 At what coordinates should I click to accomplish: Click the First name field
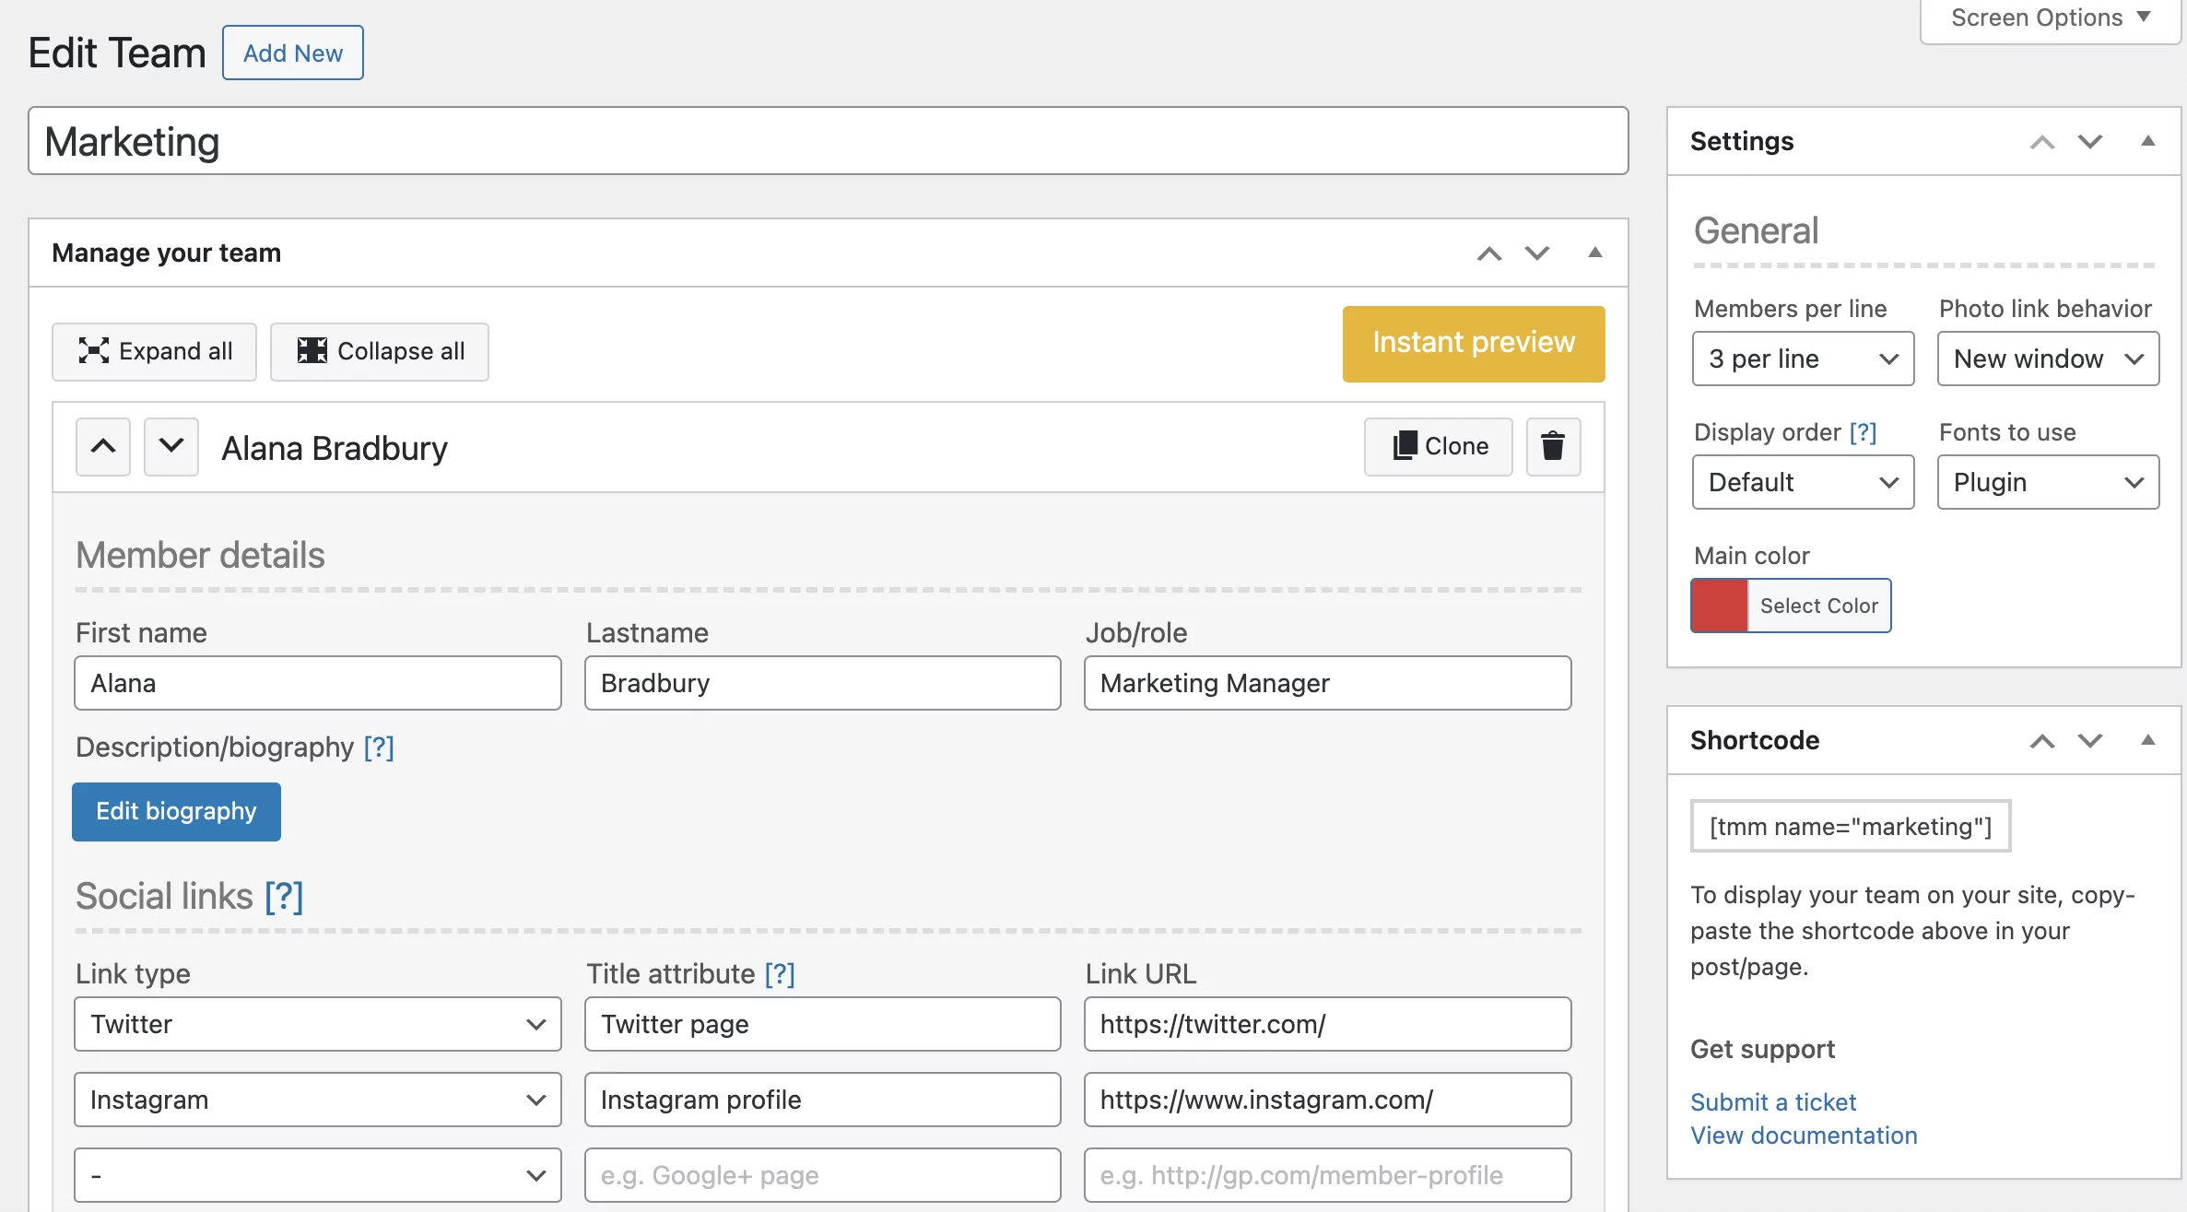click(318, 683)
